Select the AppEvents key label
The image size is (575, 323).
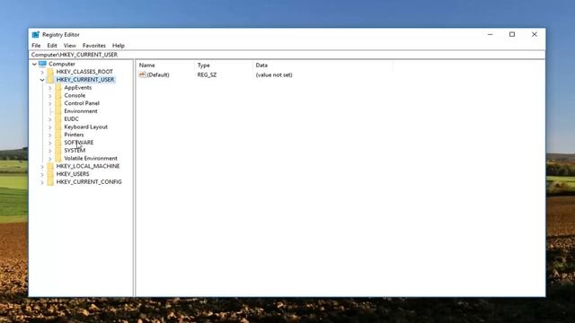pyautogui.click(x=78, y=88)
